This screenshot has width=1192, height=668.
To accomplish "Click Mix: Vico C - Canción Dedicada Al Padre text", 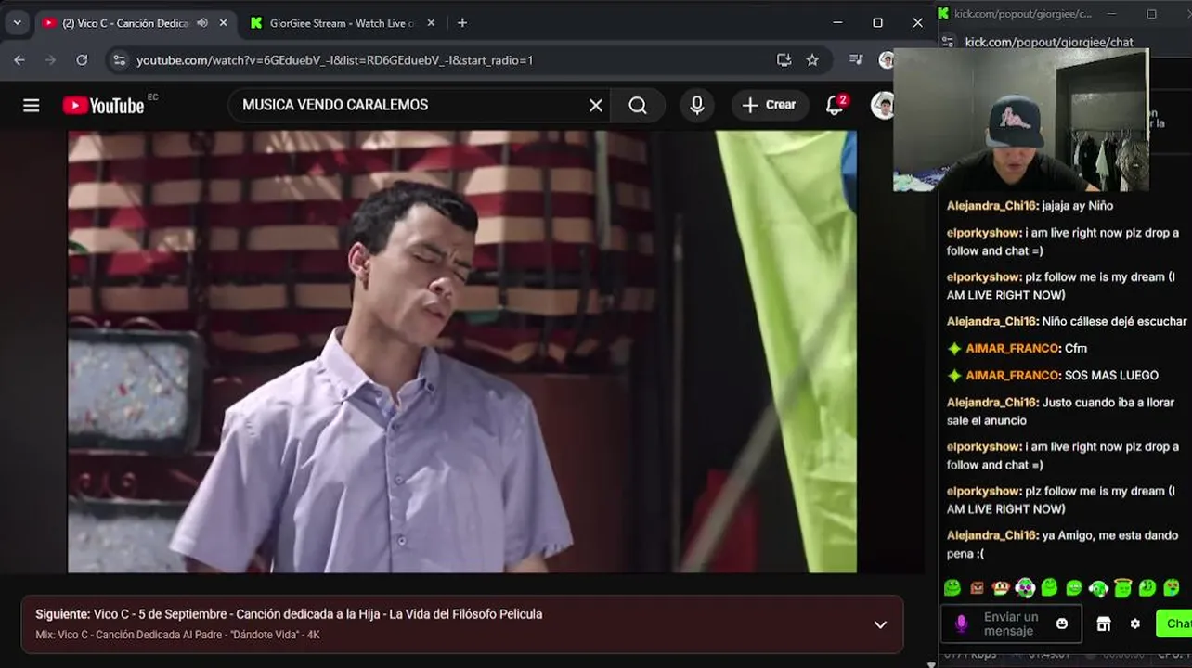I will (x=177, y=635).
